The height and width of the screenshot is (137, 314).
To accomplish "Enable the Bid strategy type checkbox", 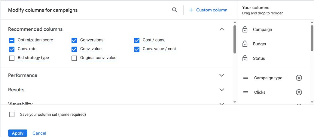I will (x=12, y=58).
